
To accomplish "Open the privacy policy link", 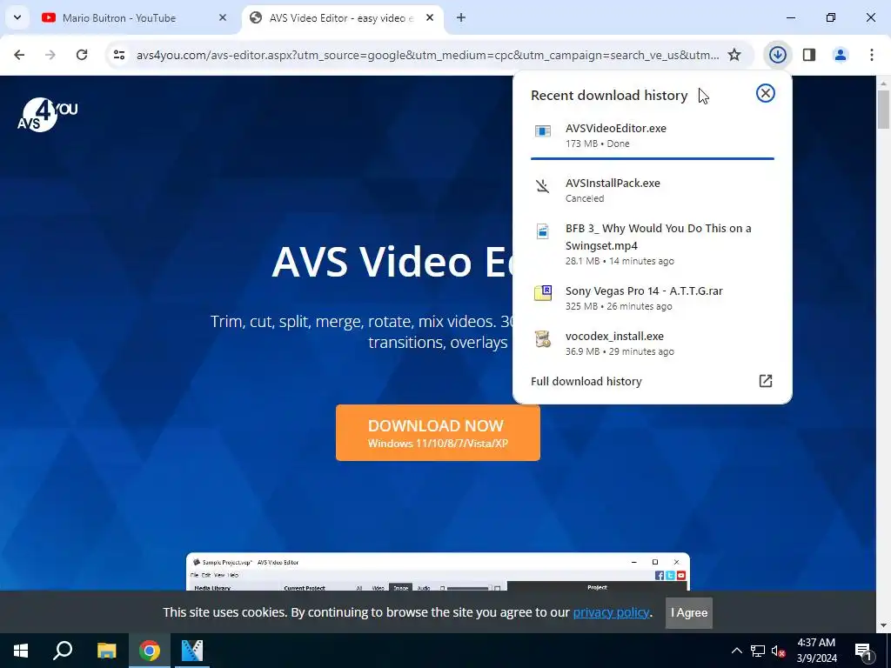I will point(611,612).
